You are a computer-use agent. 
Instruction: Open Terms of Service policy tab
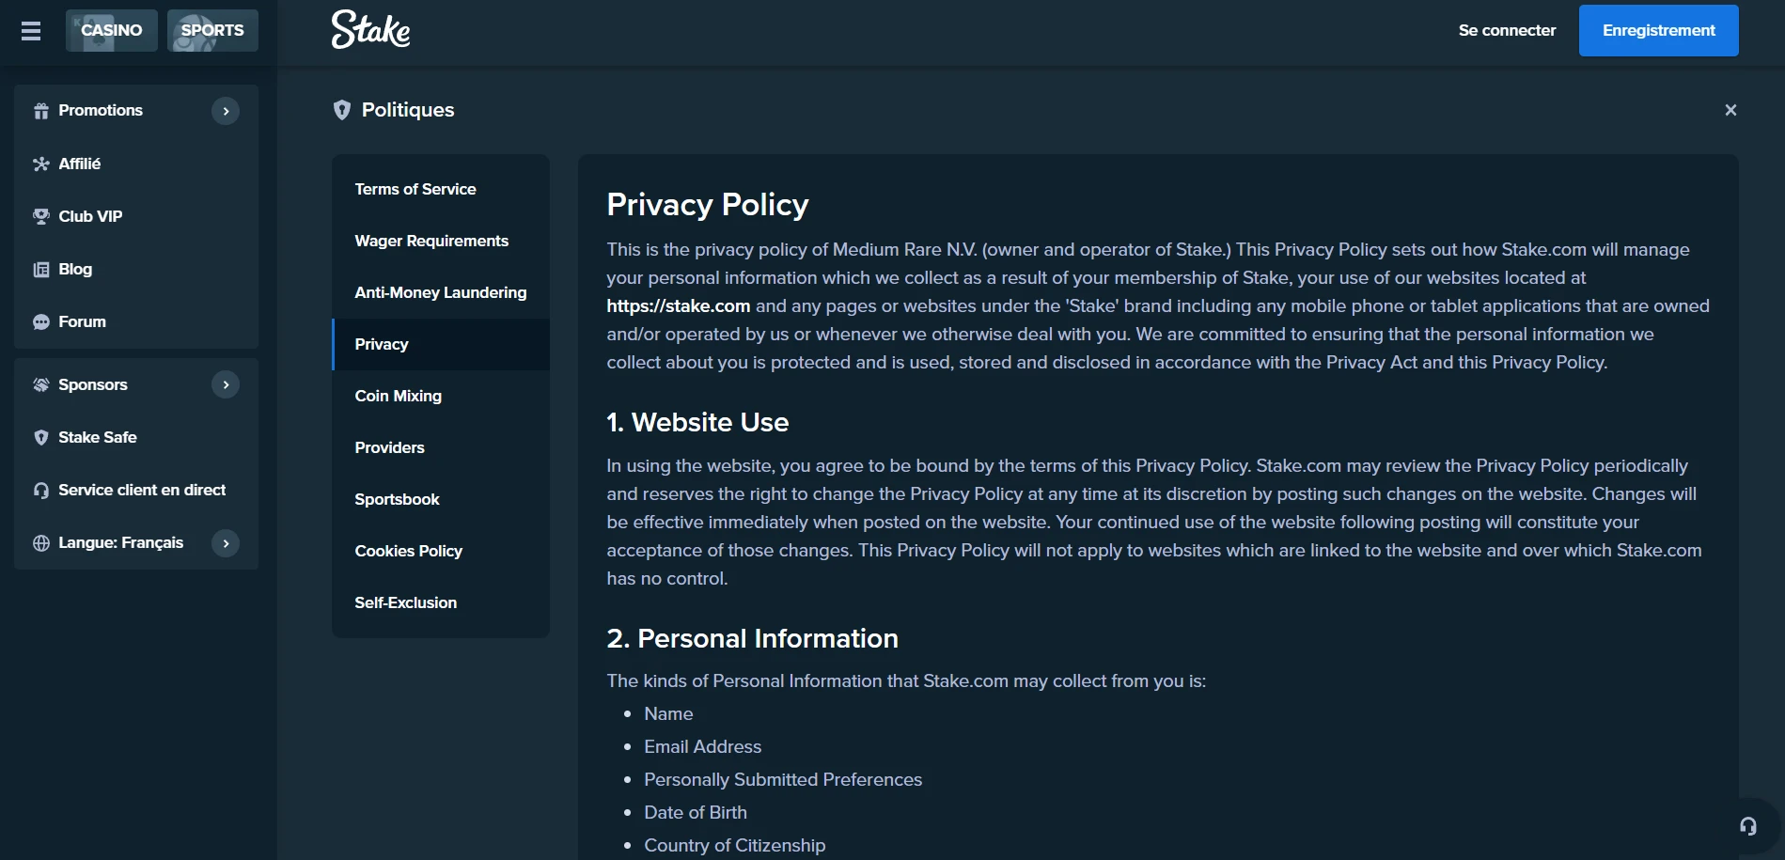click(441, 189)
